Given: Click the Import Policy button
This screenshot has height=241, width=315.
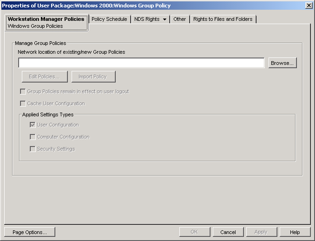Looking at the screenshot, I should pyautogui.click(x=93, y=77).
